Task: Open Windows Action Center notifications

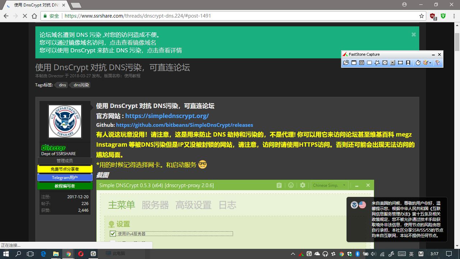Action: click(449, 254)
